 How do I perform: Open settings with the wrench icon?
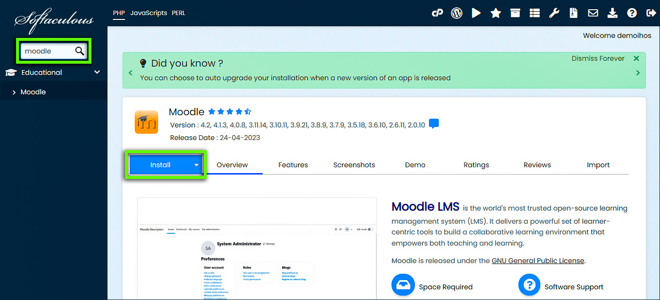click(554, 13)
